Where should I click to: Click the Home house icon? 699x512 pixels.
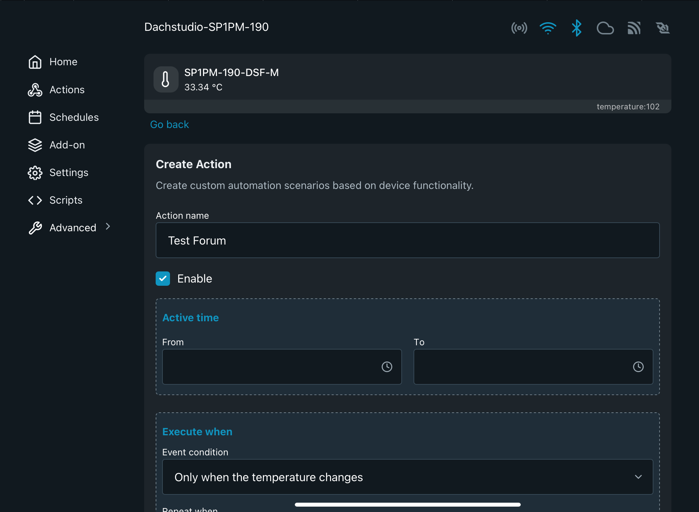point(35,62)
